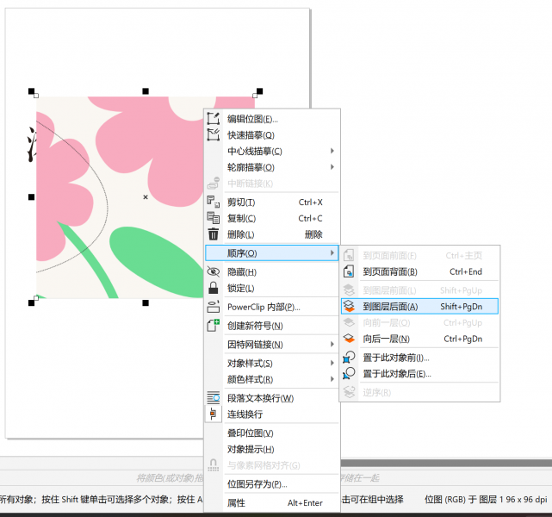
Task: Choose 隐藏(H) to hide object
Action: pyautogui.click(x=272, y=272)
